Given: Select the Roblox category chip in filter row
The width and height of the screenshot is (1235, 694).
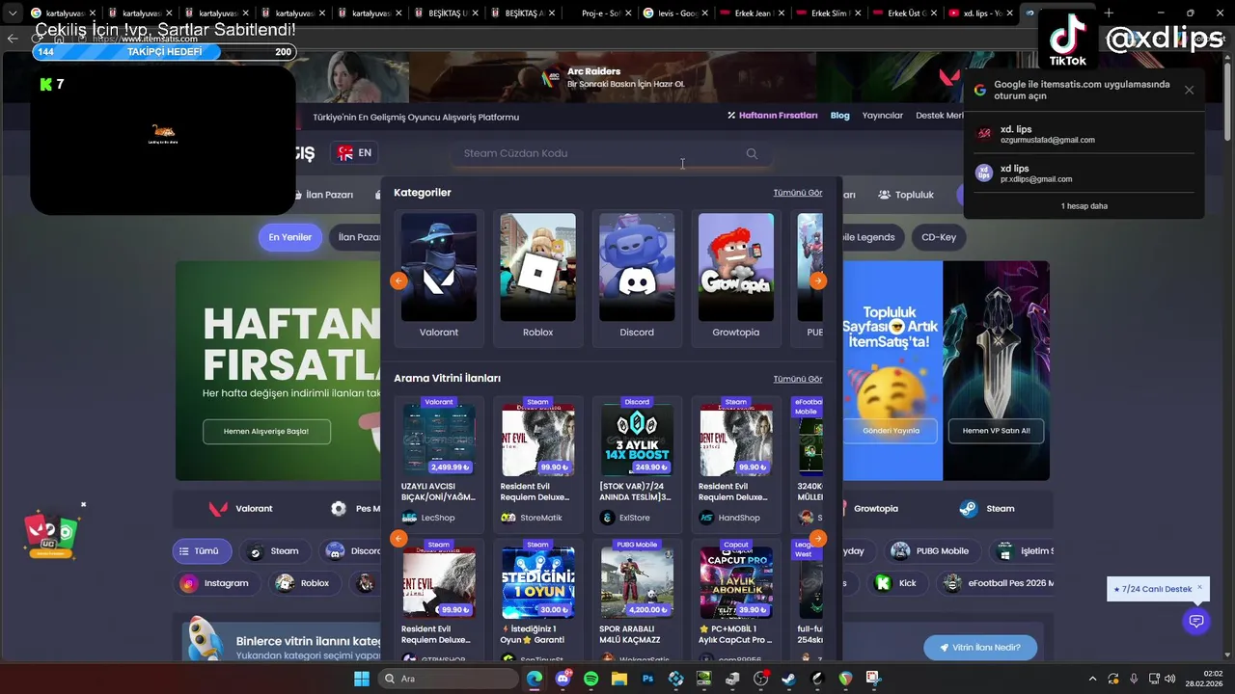Looking at the screenshot, I should pos(303,583).
